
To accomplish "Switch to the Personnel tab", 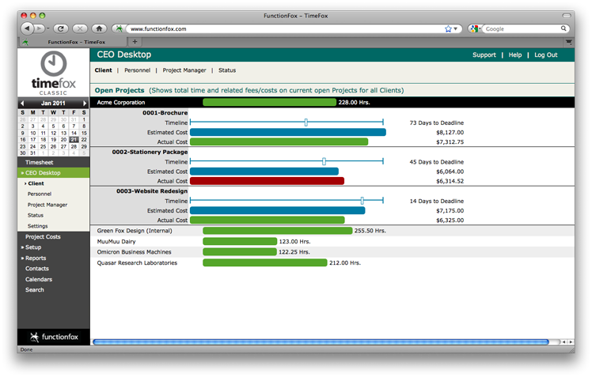I will pyautogui.click(x=138, y=70).
